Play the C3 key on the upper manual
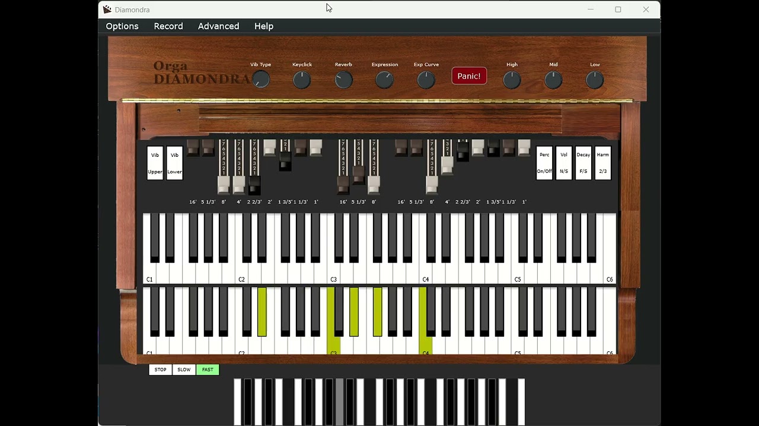 click(x=333, y=273)
